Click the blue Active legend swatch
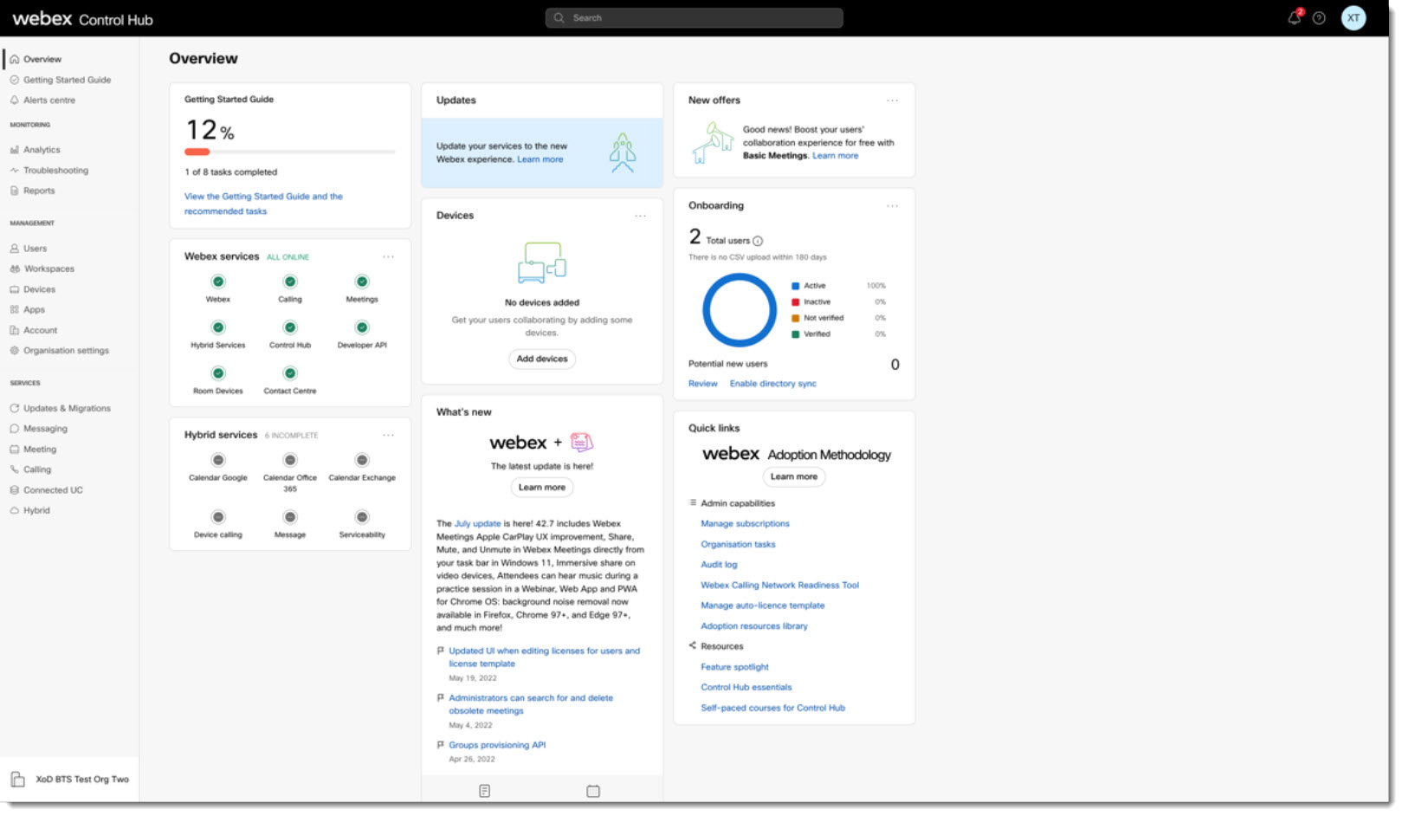This screenshot has width=1402, height=816. pyautogui.click(x=796, y=286)
